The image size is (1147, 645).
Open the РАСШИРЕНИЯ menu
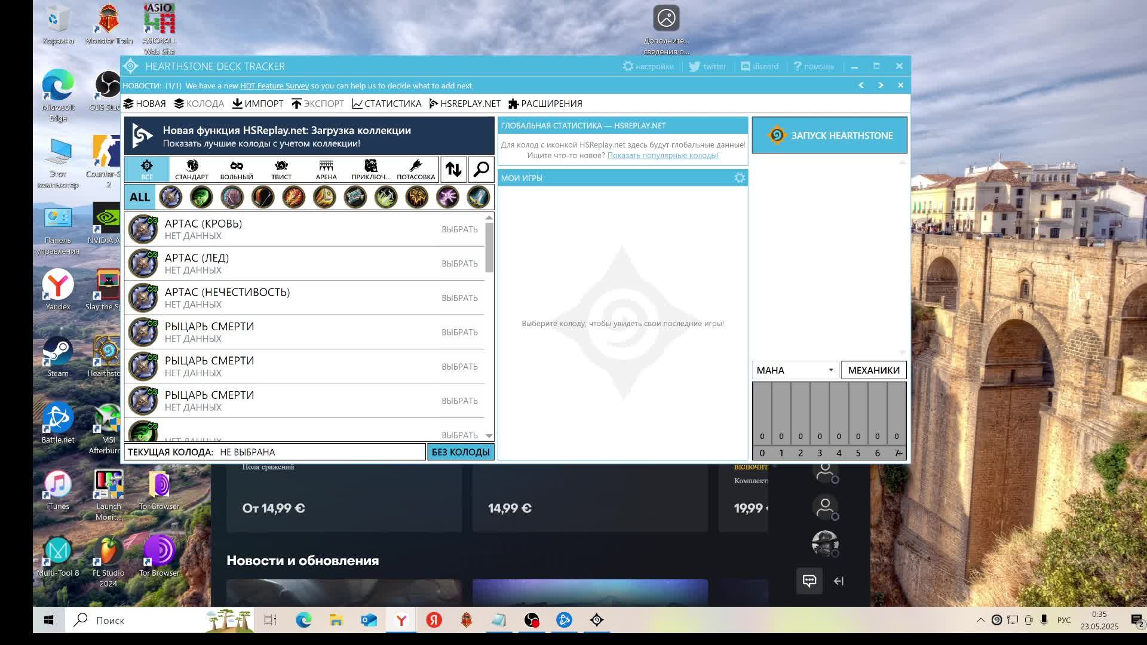pos(545,103)
